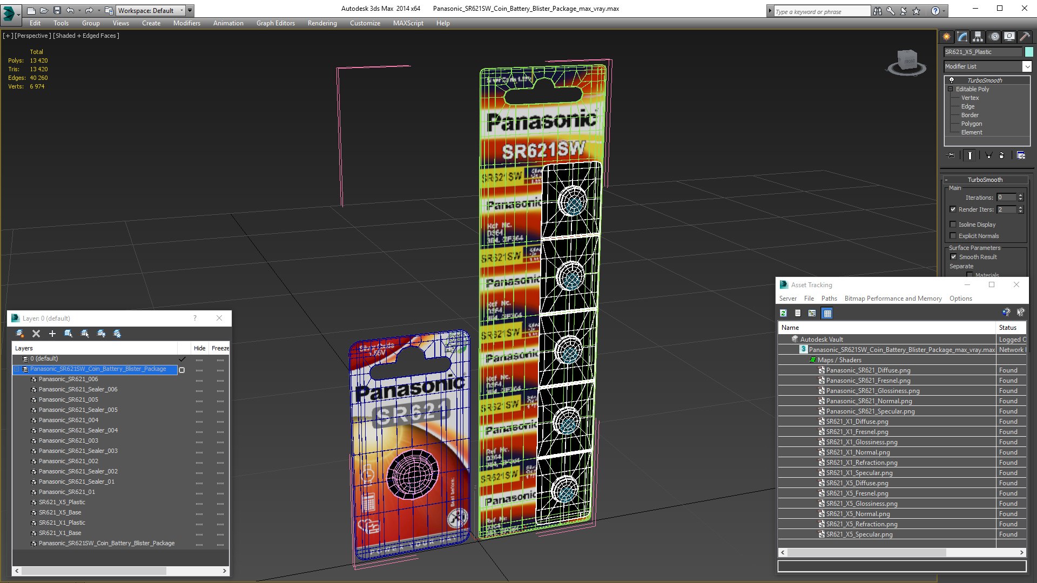The width and height of the screenshot is (1037, 583).
Task: Click Hide/Unhide All Layers icon
Action: 101,334
